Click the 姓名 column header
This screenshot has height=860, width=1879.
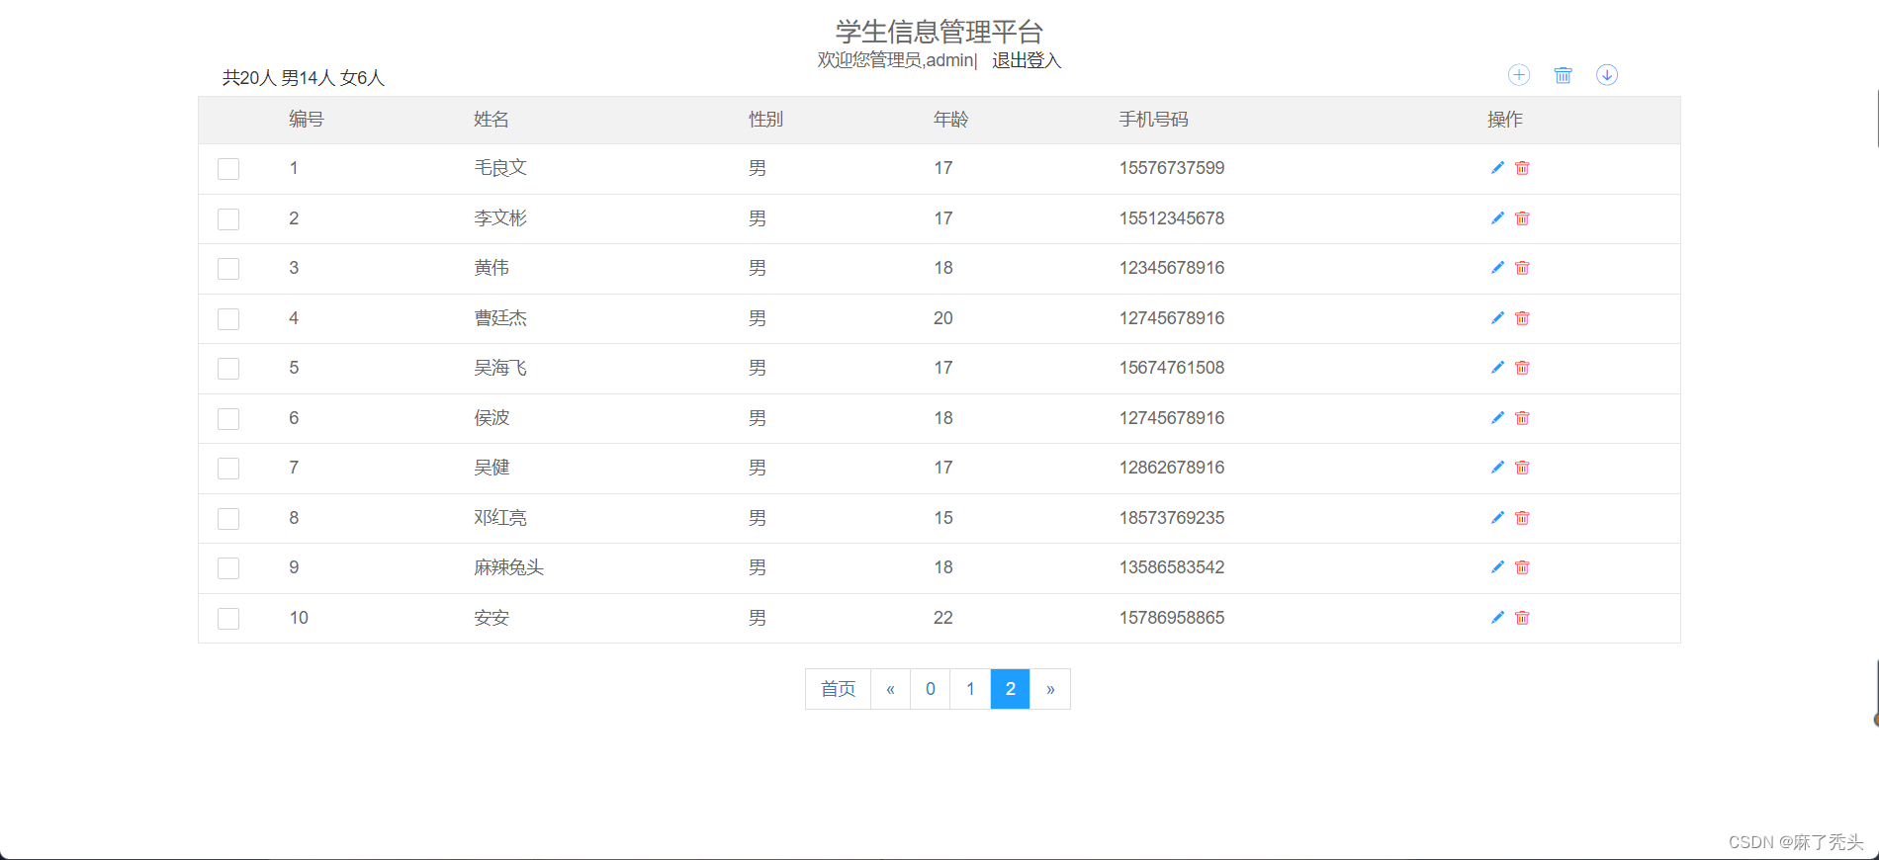492,120
